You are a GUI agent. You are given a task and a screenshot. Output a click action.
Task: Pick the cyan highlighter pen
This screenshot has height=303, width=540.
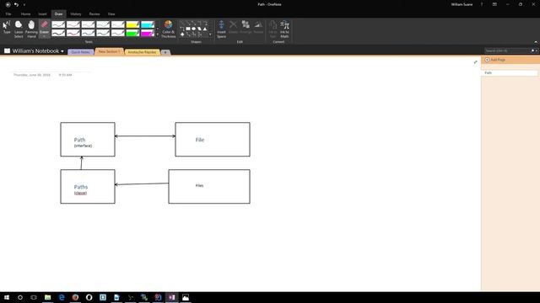pos(148,24)
